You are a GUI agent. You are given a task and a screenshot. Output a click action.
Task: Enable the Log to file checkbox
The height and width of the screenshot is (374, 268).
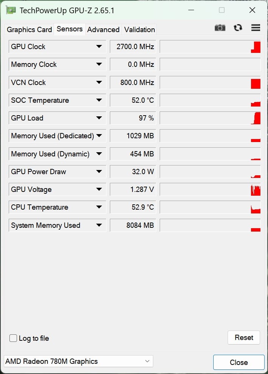(13, 338)
